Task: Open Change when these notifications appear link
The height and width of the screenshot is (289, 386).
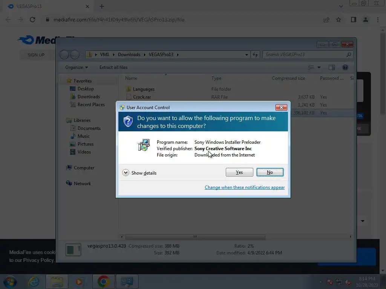Action: 244,187
